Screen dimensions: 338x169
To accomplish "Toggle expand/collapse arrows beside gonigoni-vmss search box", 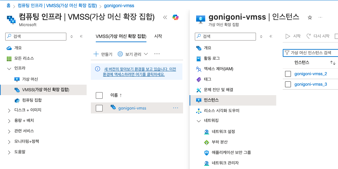I will (x=261, y=37).
